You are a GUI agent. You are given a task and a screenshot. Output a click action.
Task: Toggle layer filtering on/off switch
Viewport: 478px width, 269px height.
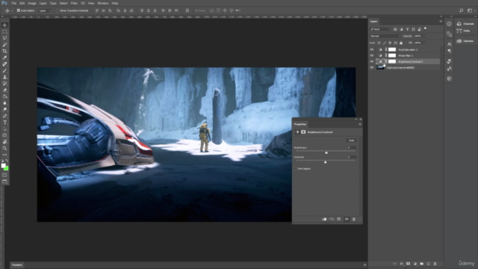[x=425, y=29]
